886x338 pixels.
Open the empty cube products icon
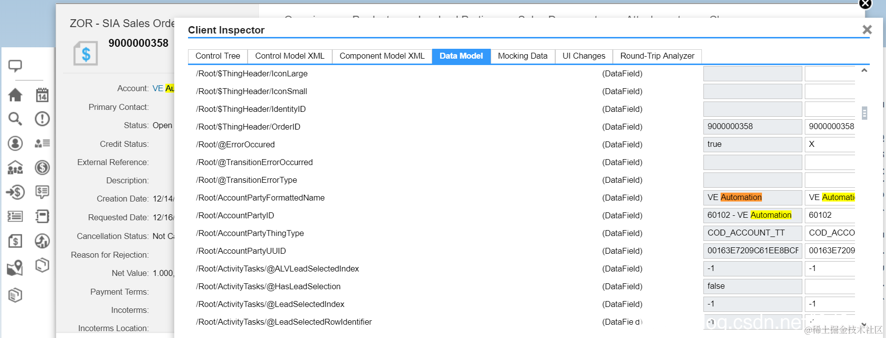point(42,266)
